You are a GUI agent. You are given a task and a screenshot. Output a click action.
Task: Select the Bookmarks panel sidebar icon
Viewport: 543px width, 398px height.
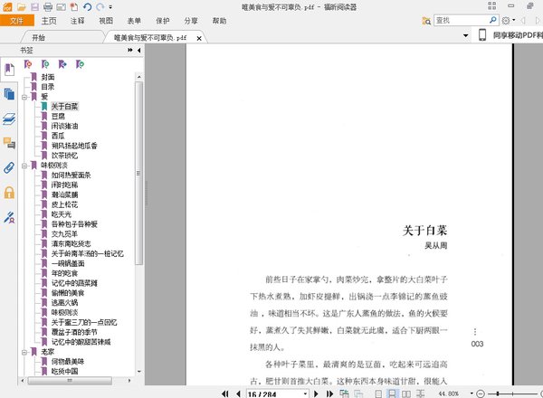(x=9, y=70)
